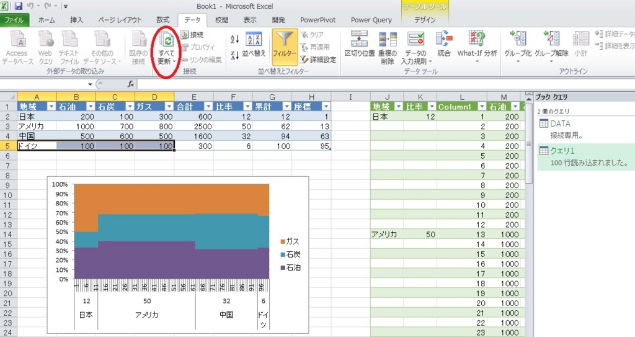Click the Undo icon in quick access toolbar

click(30, 6)
